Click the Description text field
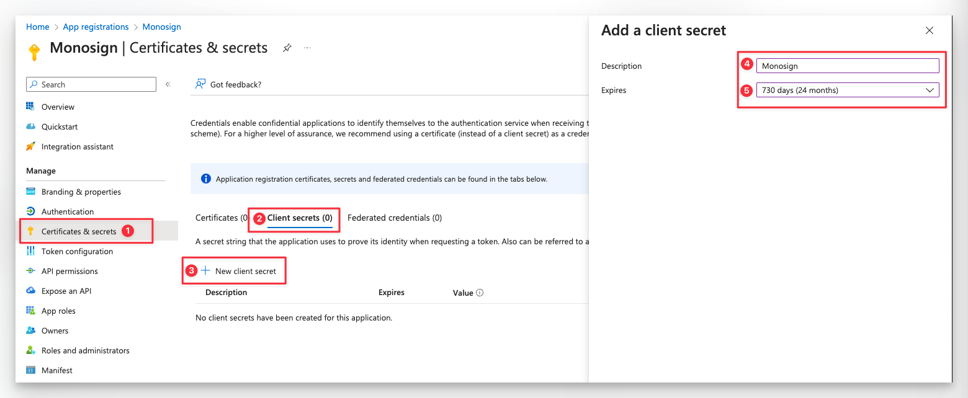This screenshot has height=398, width=968. coord(846,66)
